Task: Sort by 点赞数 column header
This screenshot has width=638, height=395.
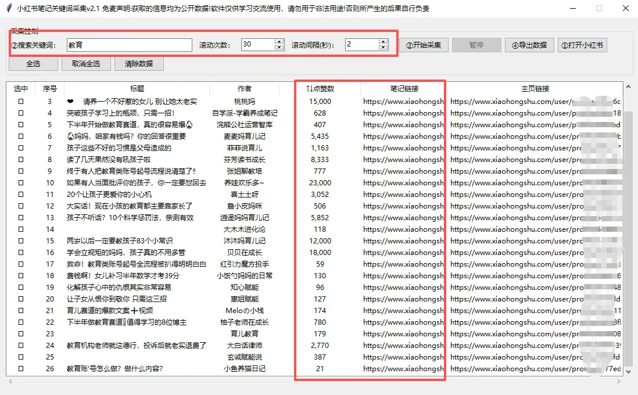Action: click(320, 89)
